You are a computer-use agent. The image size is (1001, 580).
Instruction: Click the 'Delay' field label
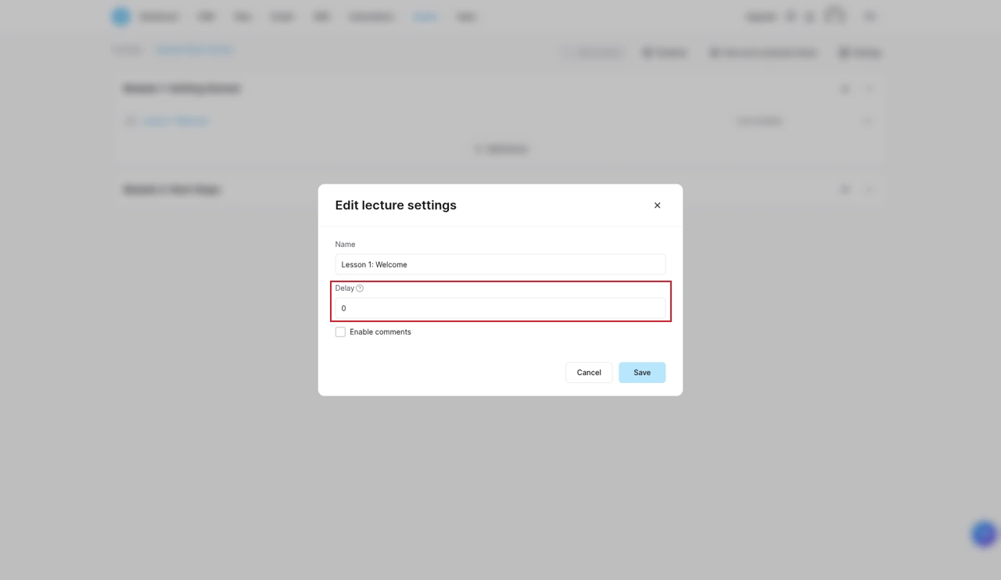[345, 288]
